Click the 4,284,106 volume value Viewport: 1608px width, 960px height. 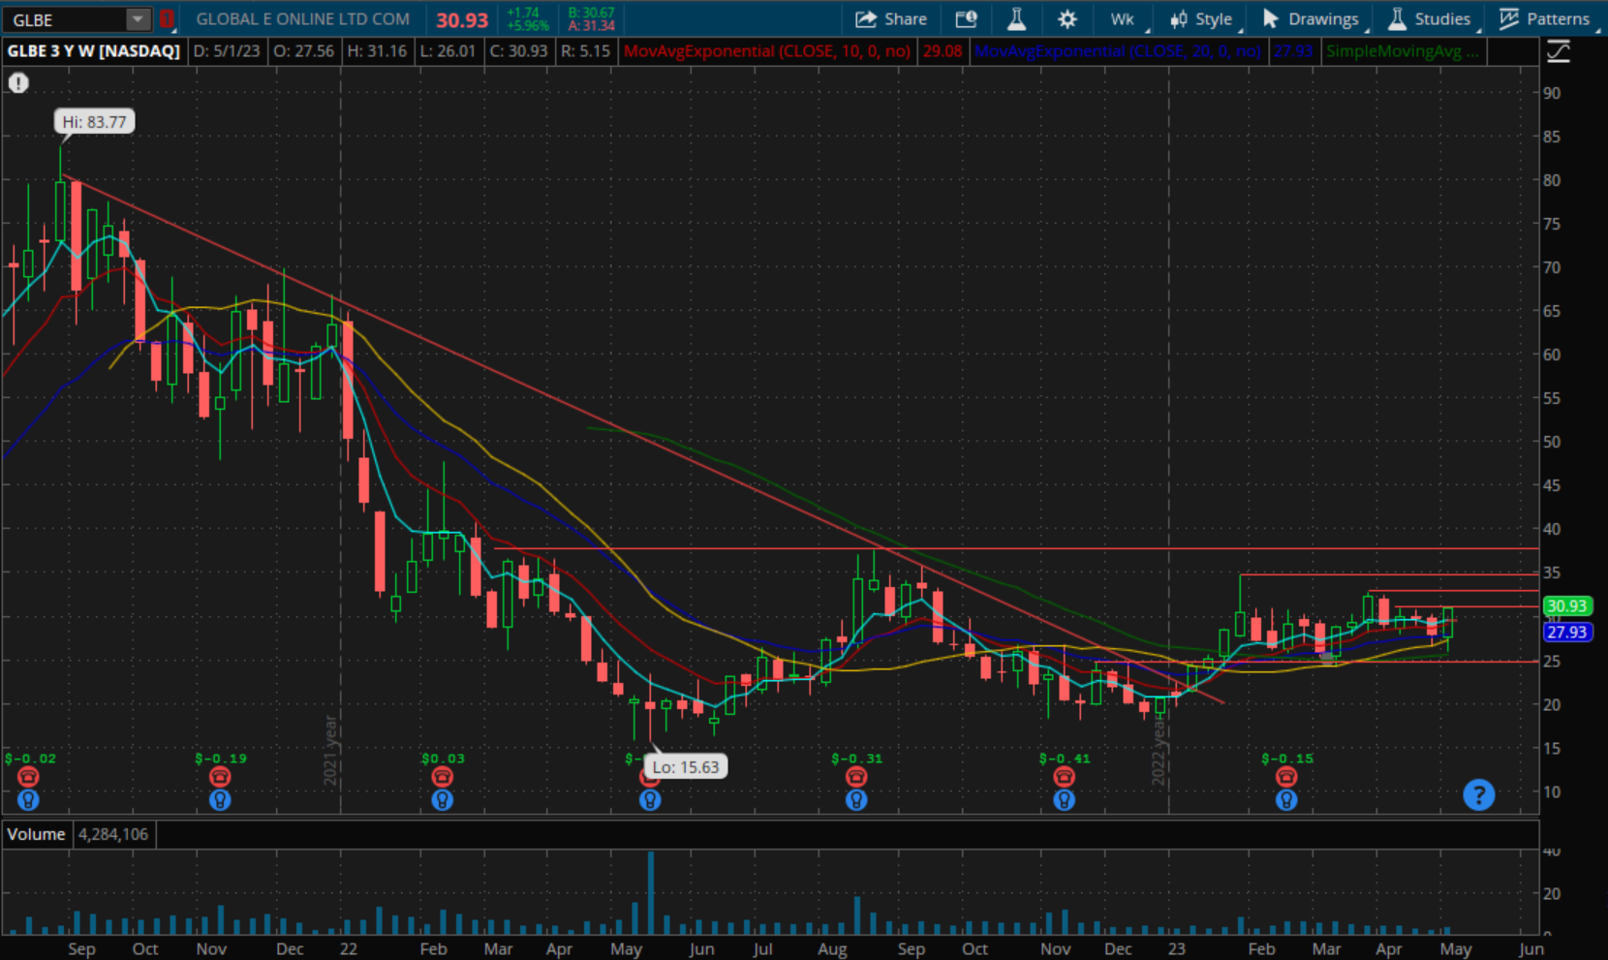tap(113, 834)
